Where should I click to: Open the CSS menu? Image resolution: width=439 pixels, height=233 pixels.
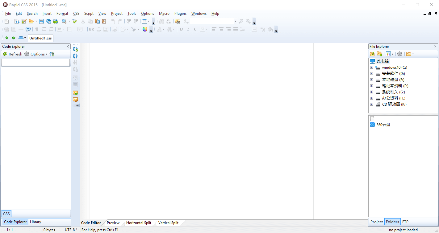point(76,14)
